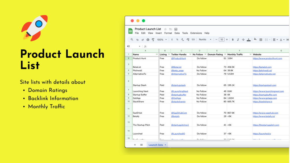
Task: Click the Redo arrow
Action: pyautogui.click(x=143, y=40)
